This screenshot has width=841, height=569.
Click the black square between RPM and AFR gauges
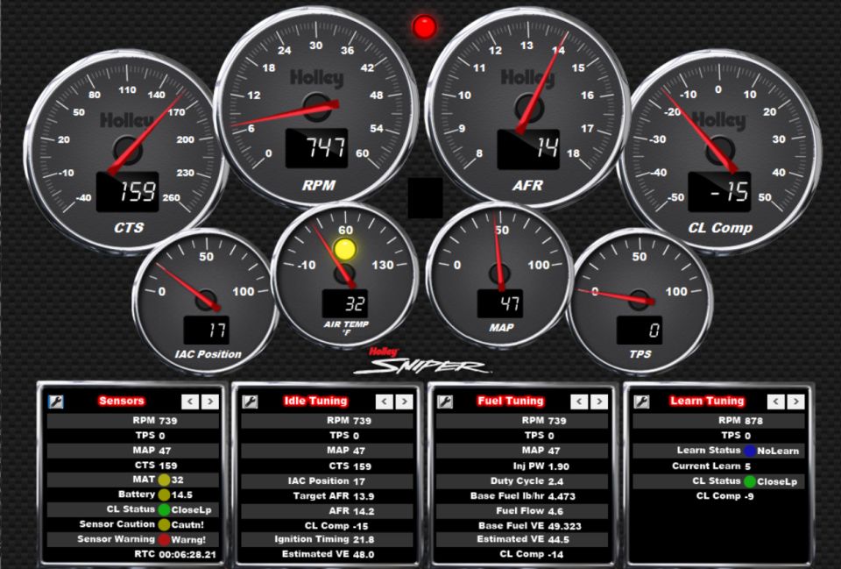click(426, 198)
